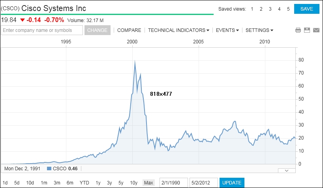Click the print chart icon

tap(298, 30)
